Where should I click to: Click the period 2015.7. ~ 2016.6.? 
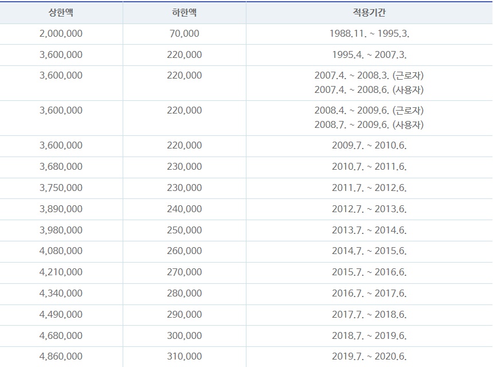(x=369, y=272)
